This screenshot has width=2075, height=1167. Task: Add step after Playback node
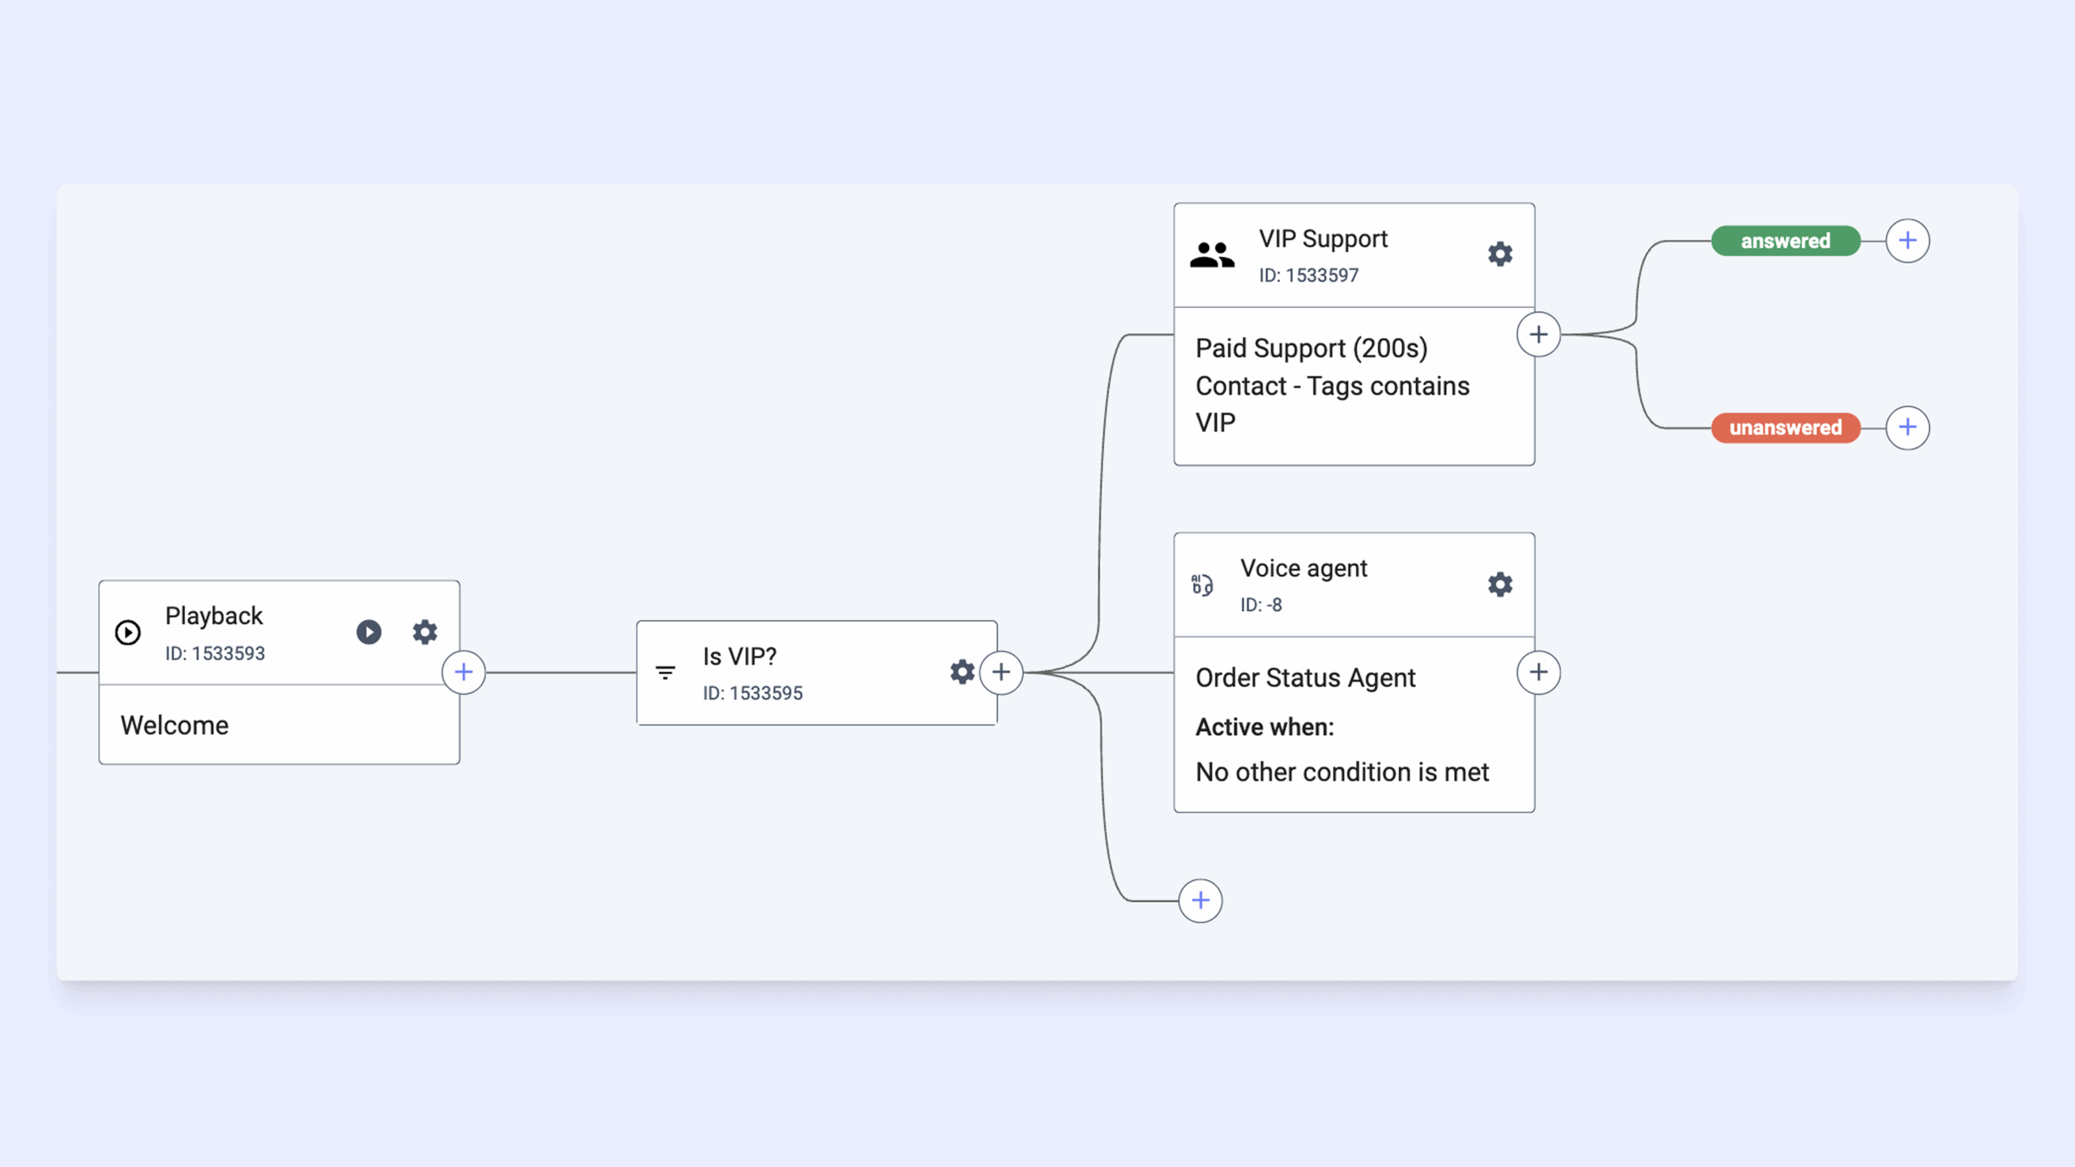coord(464,672)
